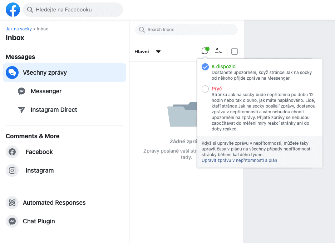Viewport: 335px width, 243px height.
Task: Click the Facebook comments icon
Action: click(12, 152)
